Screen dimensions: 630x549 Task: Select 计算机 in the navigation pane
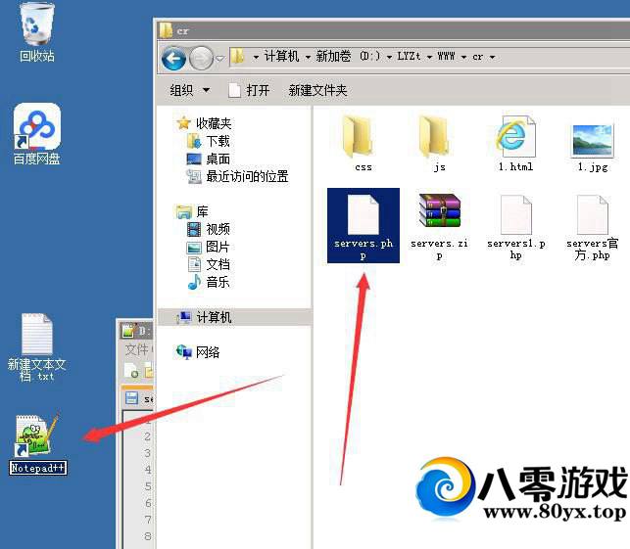click(214, 317)
